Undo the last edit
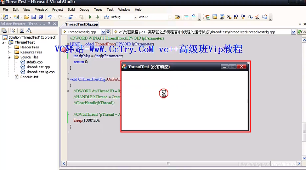This screenshot has width=306, height=170. pyautogui.click(x=50, y=17)
